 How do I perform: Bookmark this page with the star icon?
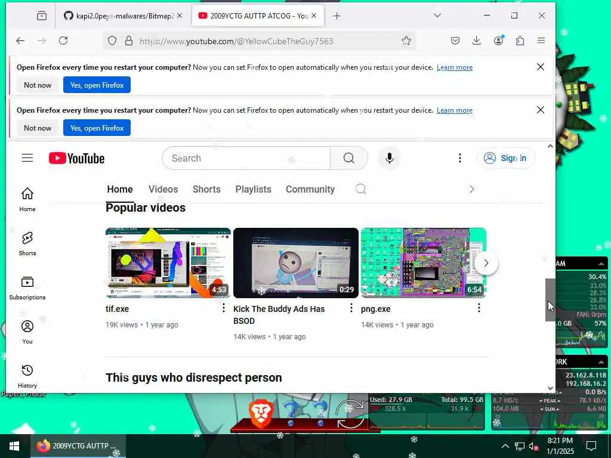406,41
